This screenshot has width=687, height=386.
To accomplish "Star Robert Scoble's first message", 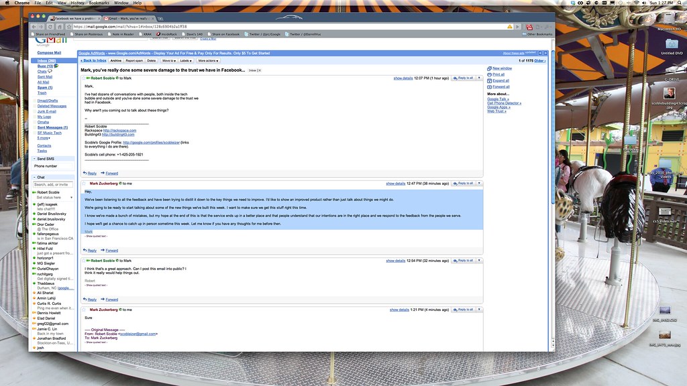I will 85,78.
